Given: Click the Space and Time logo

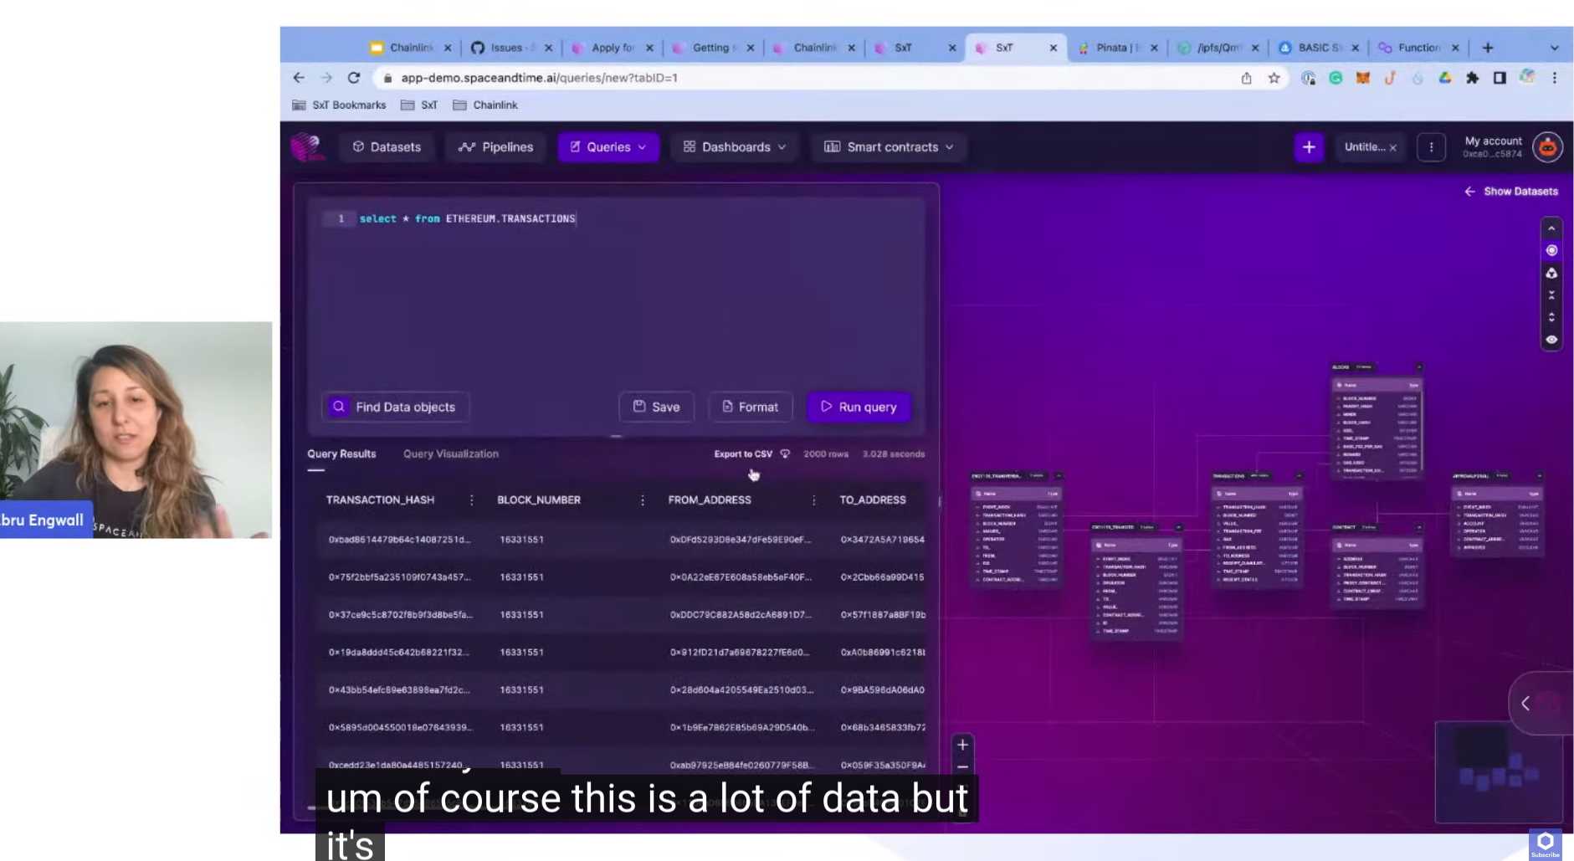Looking at the screenshot, I should click(306, 147).
